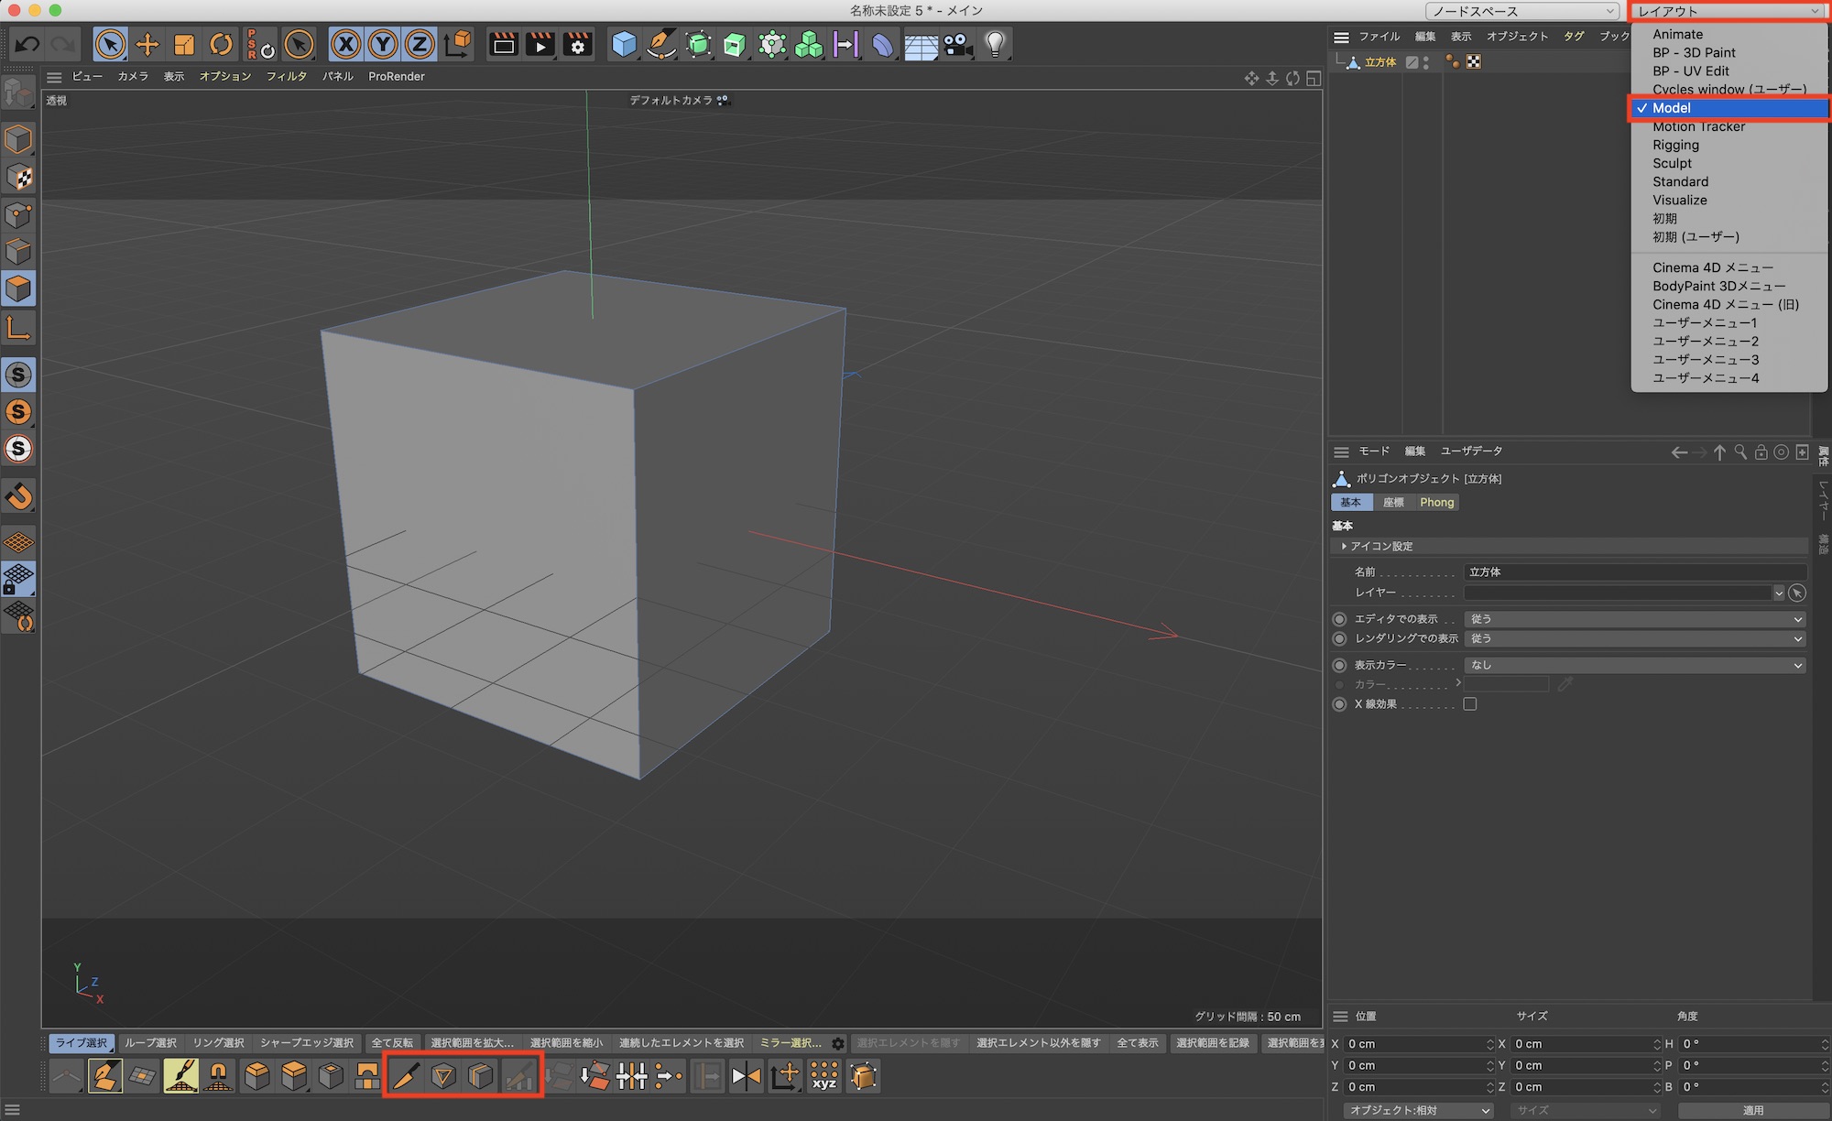This screenshot has width=1832, height=1121.
Task: Toggle the Z axis lock
Action: pos(419,44)
